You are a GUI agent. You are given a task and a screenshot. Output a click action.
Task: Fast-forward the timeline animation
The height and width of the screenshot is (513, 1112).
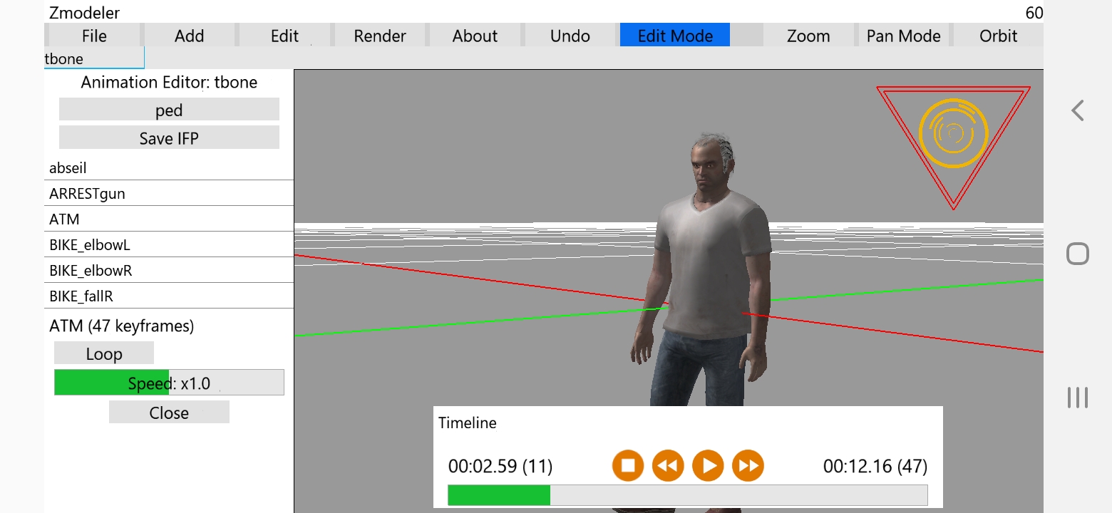[748, 466]
